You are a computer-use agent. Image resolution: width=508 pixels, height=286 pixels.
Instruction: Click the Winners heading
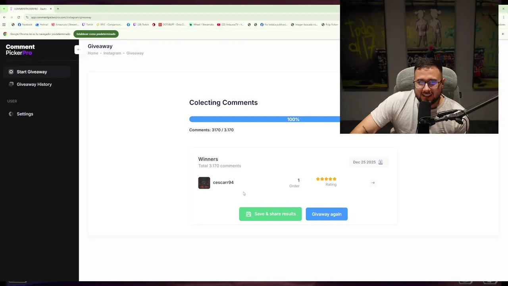pyautogui.click(x=208, y=159)
